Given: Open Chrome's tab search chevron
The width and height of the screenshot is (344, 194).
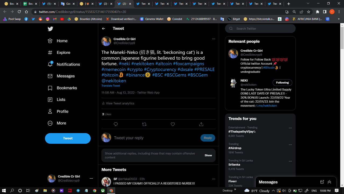Looking at the screenshot, I should coord(308,4).
